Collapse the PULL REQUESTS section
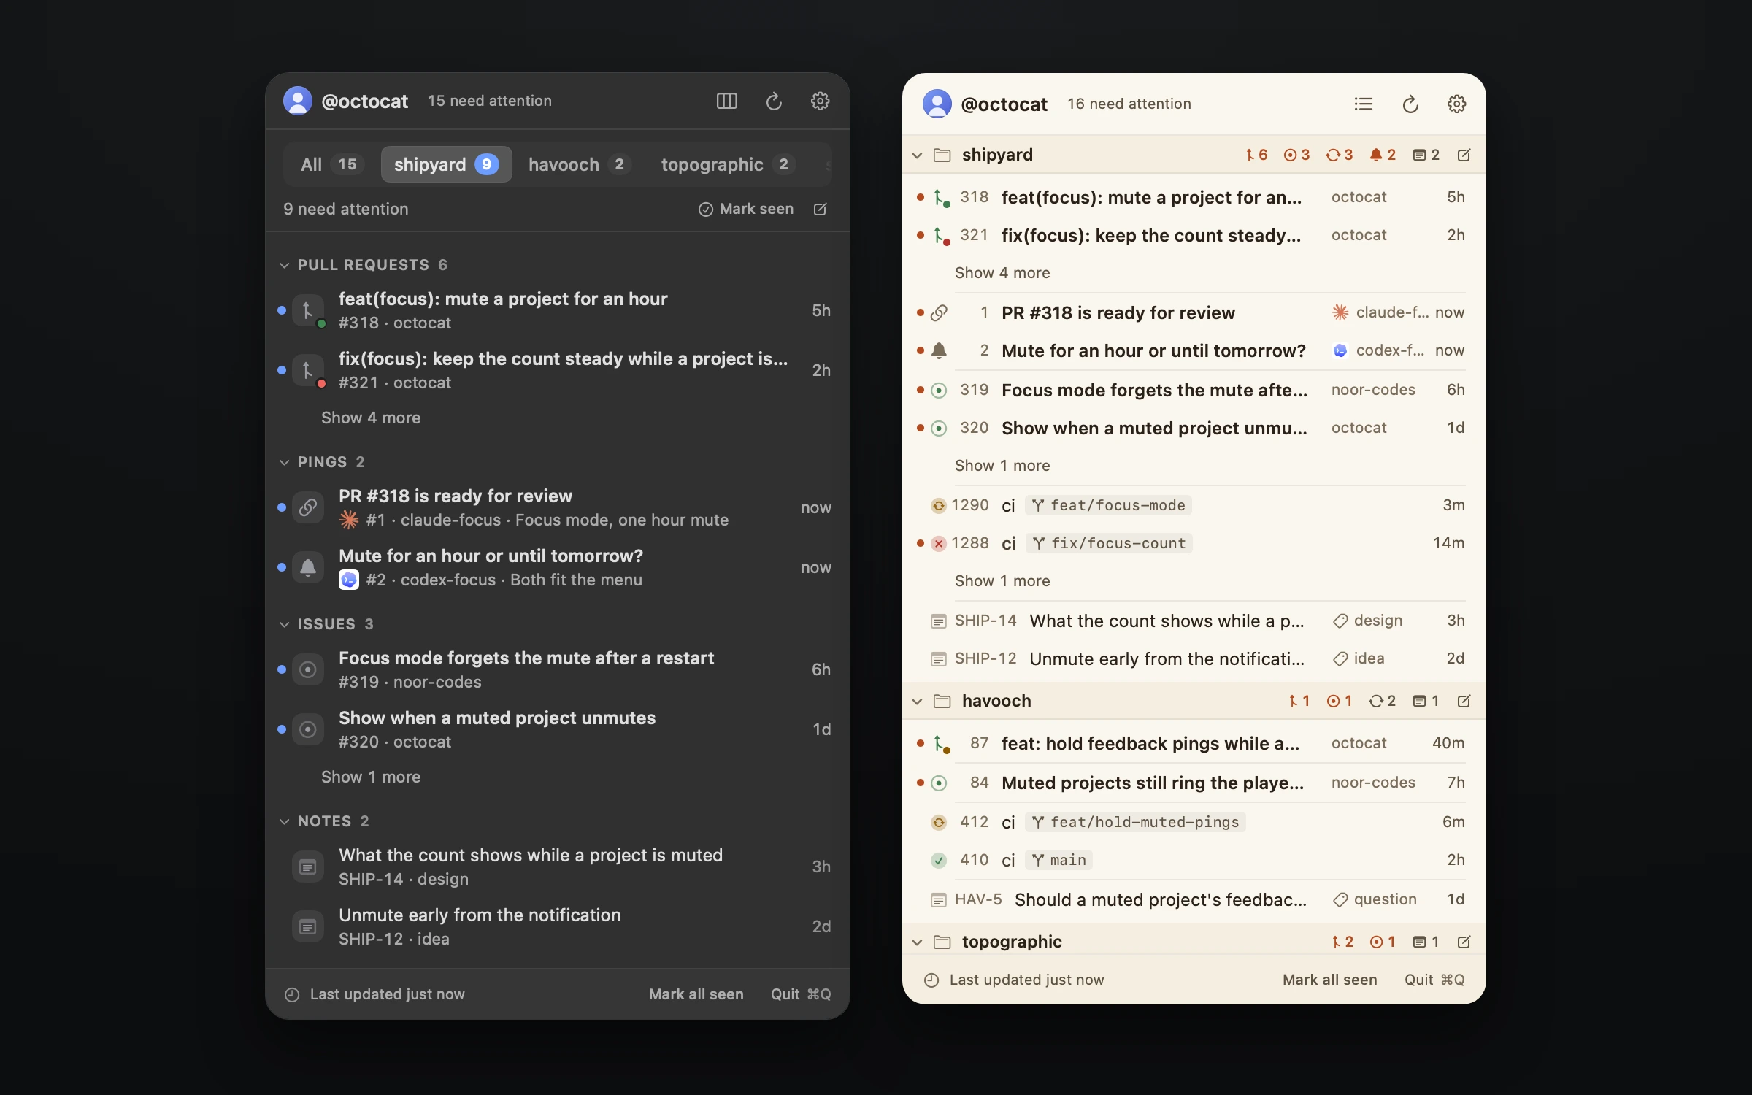Viewport: 1752px width, 1095px height. (x=285, y=265)
